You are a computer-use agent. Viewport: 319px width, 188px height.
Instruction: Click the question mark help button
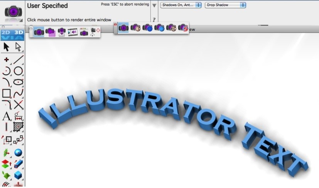154,20
